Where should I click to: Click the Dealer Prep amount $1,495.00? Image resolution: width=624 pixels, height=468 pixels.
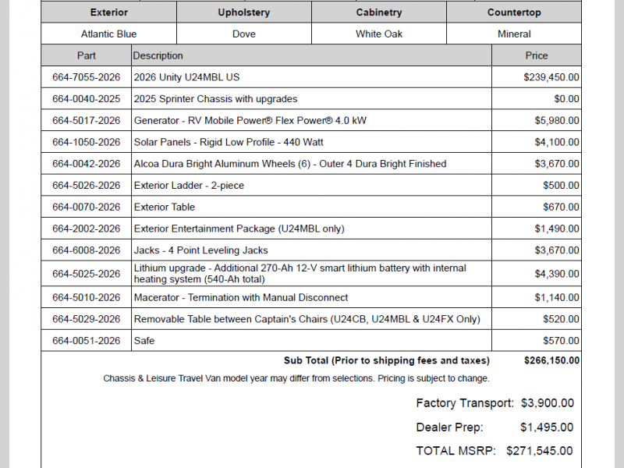[x=546, y=427]
